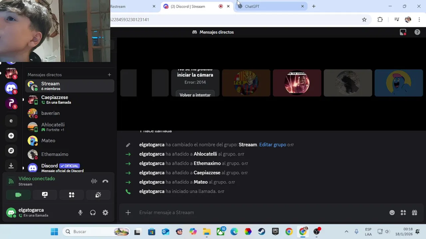426x239 pixels.
Task: Select the blue character avatar video tile
Action: tap(399, 83)
